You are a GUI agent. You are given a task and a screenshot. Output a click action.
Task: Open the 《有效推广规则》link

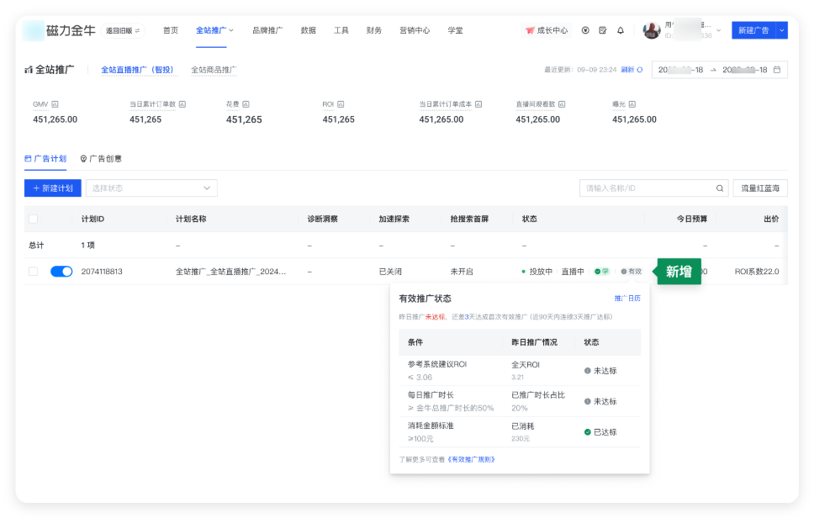472,459
